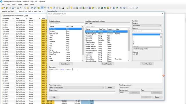
Task: Insert a Combination Chart visualization icon
Action: tap(90, 8)
